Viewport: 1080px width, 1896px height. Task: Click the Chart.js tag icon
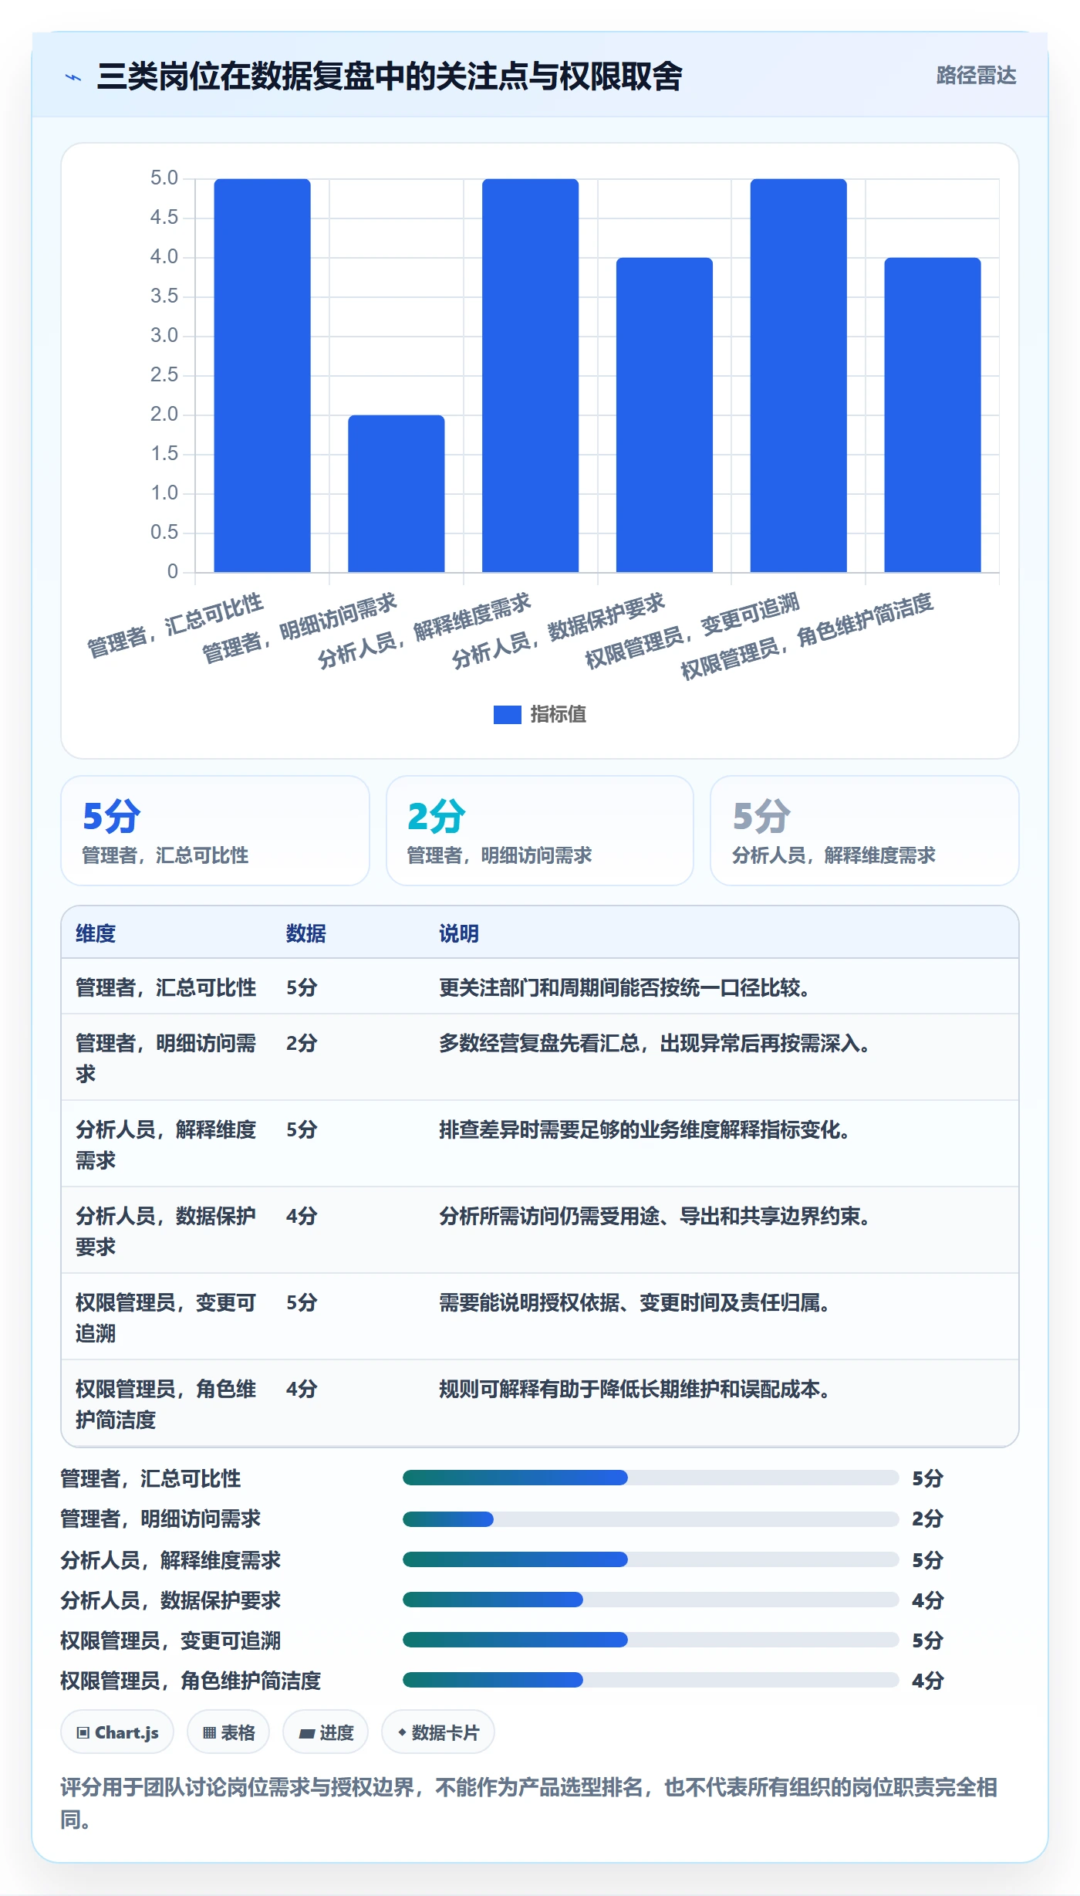point(83,1733)
